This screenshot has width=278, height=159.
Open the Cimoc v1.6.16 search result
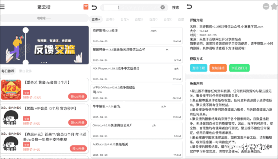[x=136, y=130]
